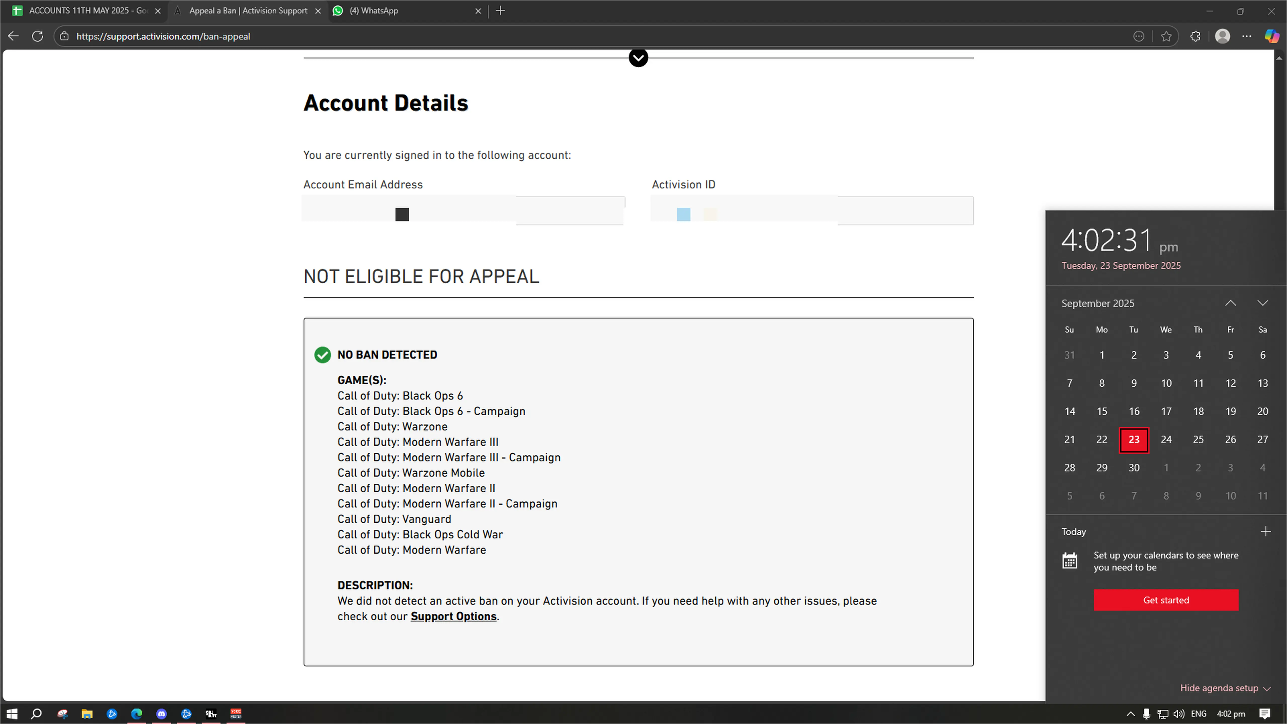Add an event with the Today plus icon
The height and width of the screenshot is (724, 1287).
[x=1266, y=531]
